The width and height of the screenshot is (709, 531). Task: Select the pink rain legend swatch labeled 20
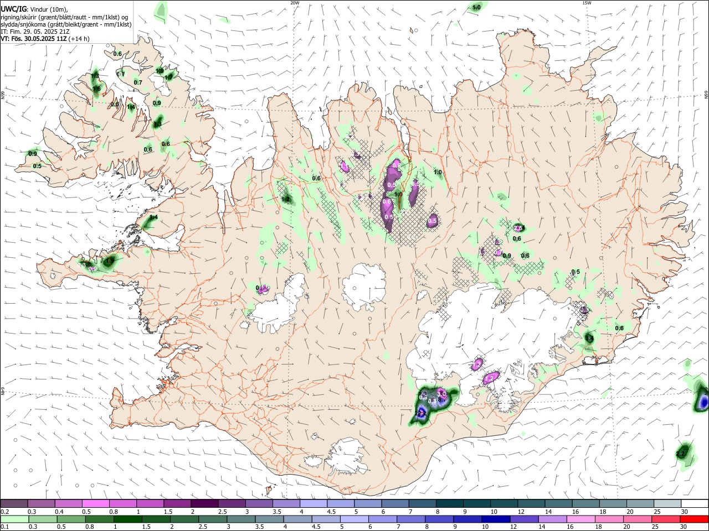(638, 519)
